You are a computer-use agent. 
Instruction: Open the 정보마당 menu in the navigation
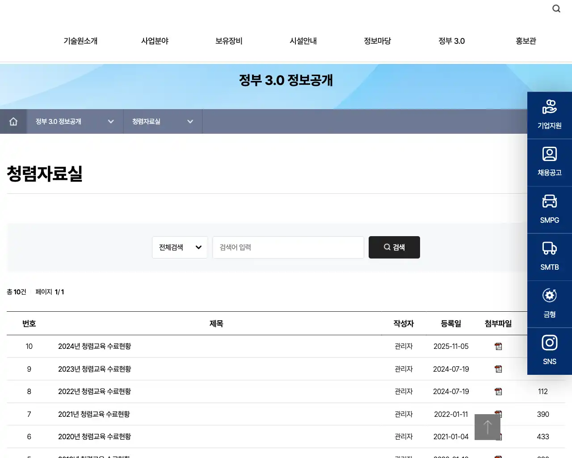(x=377, y=41)
